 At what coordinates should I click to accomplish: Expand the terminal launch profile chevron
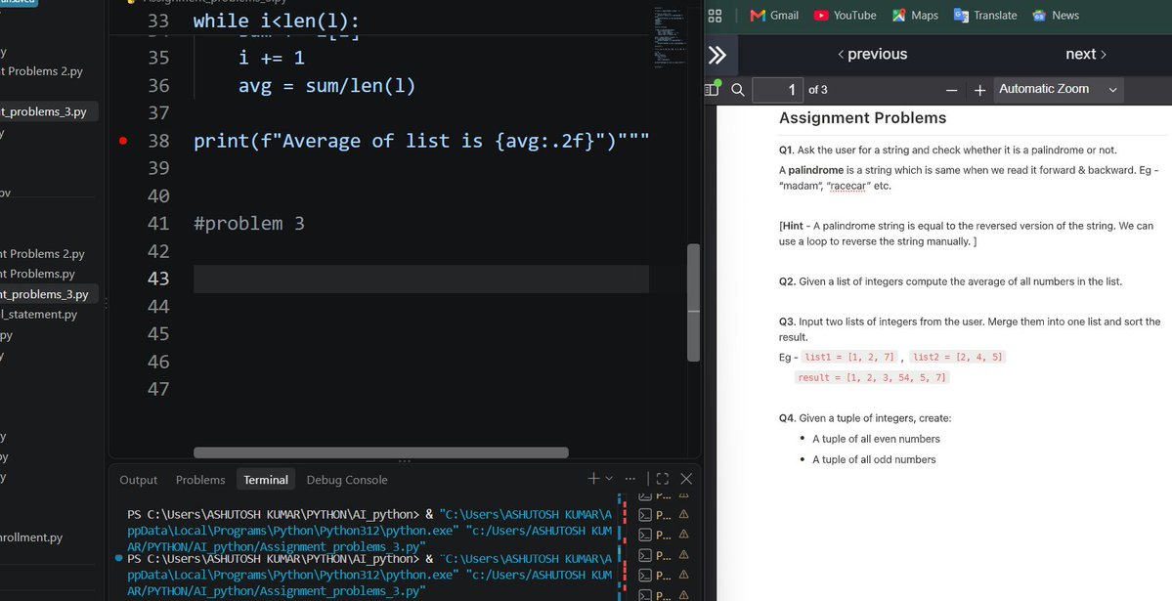[x=608, y=479]
